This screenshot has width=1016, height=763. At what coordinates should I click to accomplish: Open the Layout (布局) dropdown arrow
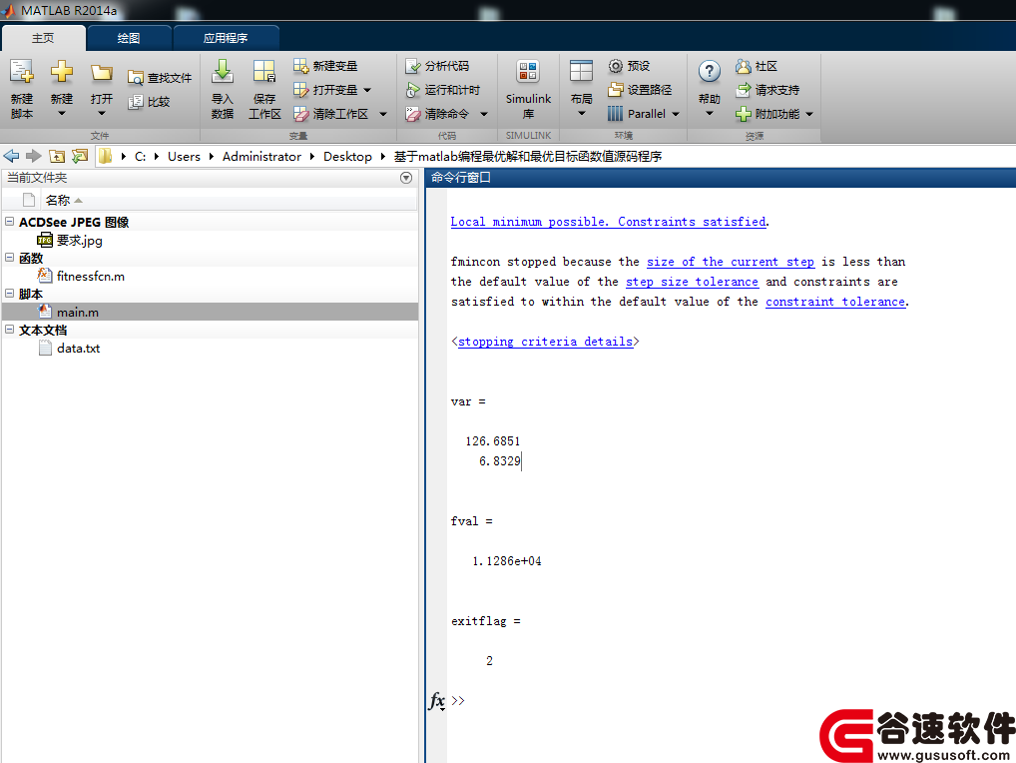click(581, 114)
